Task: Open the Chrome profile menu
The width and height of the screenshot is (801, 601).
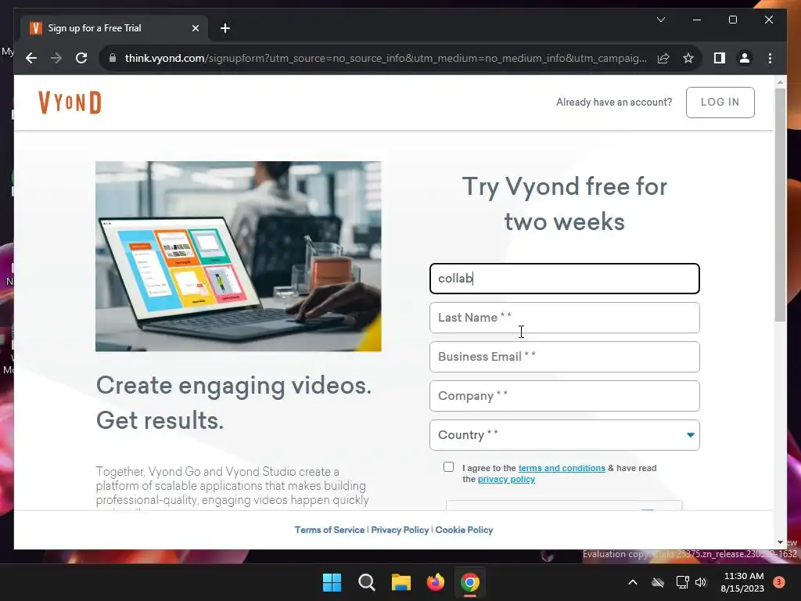Action: (x=745, y=58)
